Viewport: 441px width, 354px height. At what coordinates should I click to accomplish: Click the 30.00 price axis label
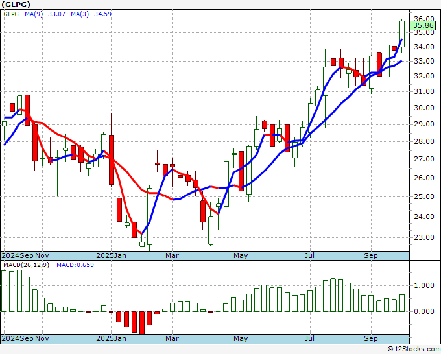coord(424,108)
